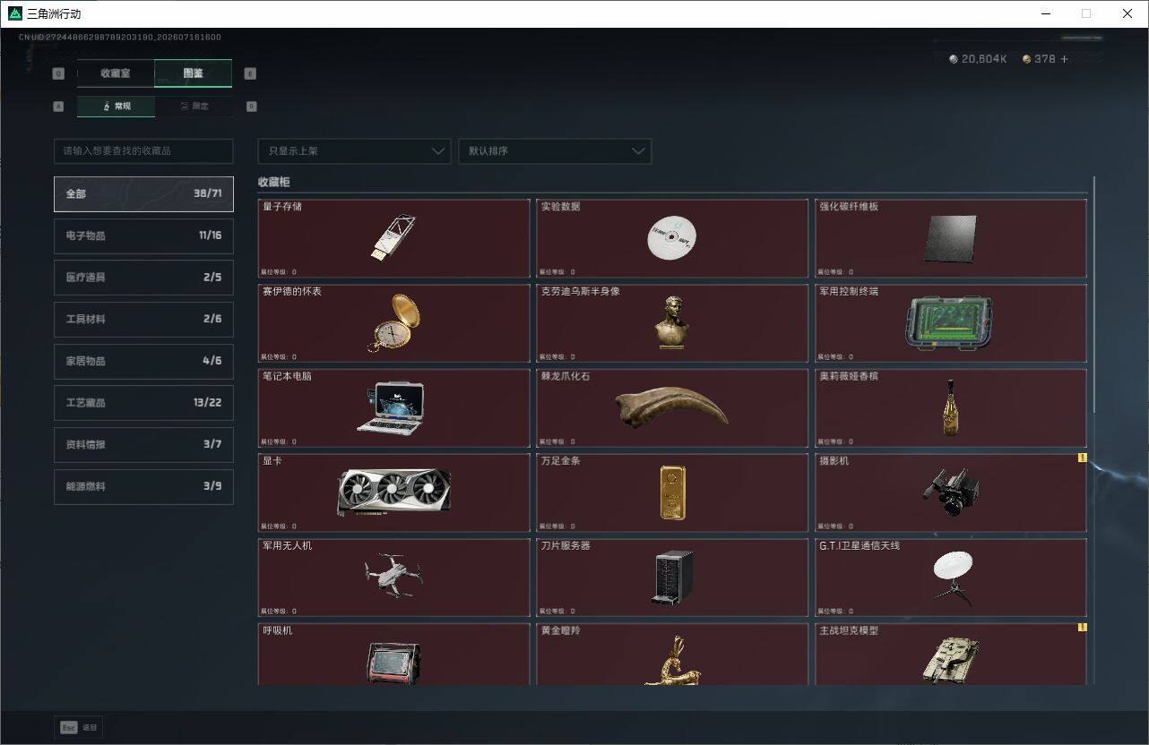Select the 万足金条 gold bar item
Screen dimensions: 1149x745
[672, 492]
